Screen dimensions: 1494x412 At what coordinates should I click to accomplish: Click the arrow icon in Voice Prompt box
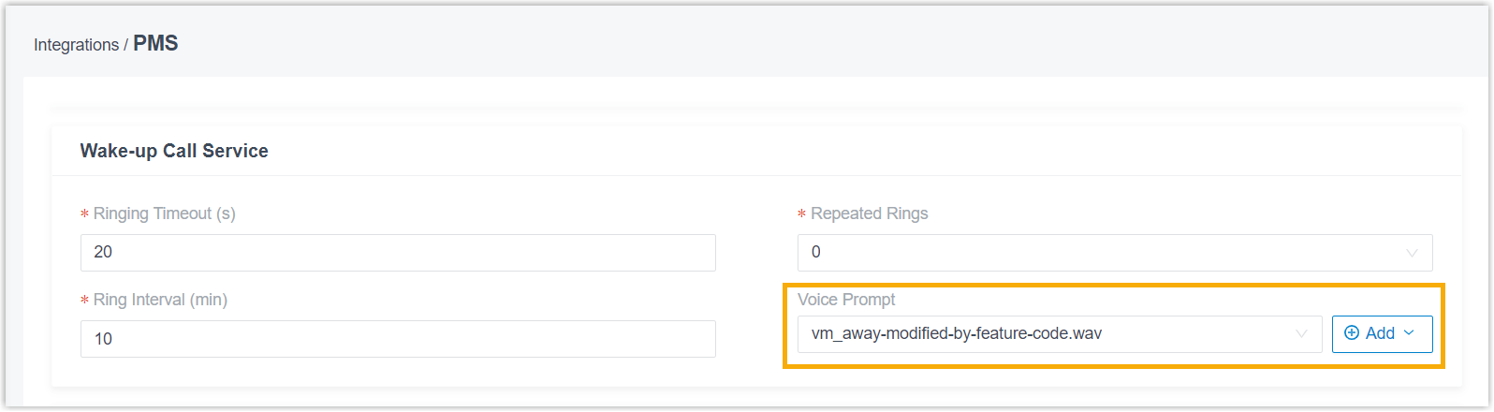pyautogui.click(x=1302, y=334)
